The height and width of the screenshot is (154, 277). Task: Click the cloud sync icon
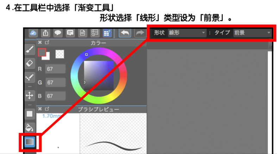tap(33, 33)
